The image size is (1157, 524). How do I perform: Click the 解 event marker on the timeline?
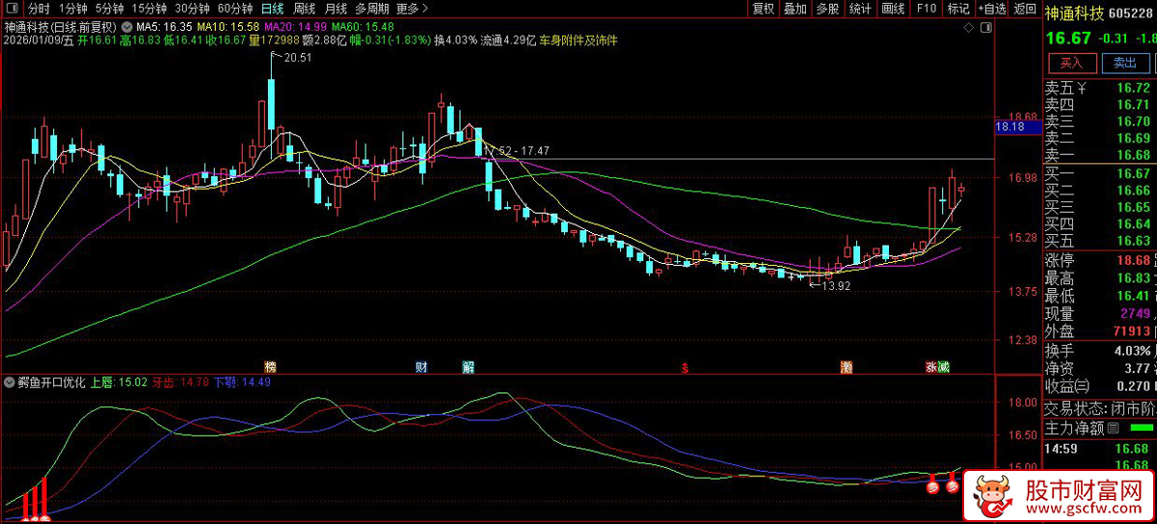[x=468, y=367]
